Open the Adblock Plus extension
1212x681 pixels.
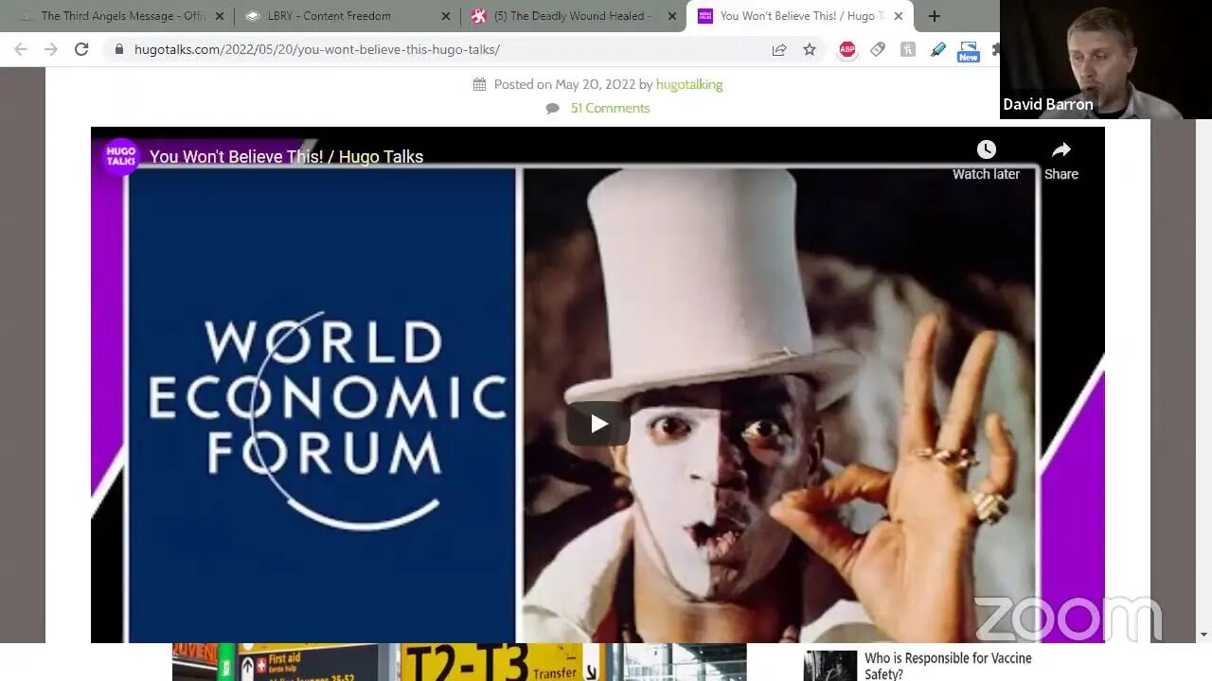pos(847,49)
